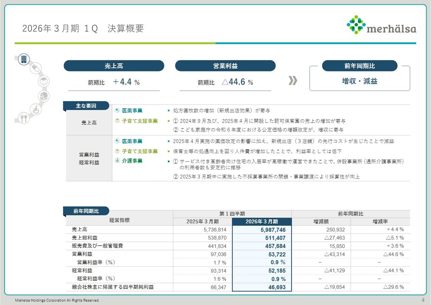Select the wheelchair icon in the sidebar
Viewport: 431px width, 305px height.
click(x=36, y=109)
